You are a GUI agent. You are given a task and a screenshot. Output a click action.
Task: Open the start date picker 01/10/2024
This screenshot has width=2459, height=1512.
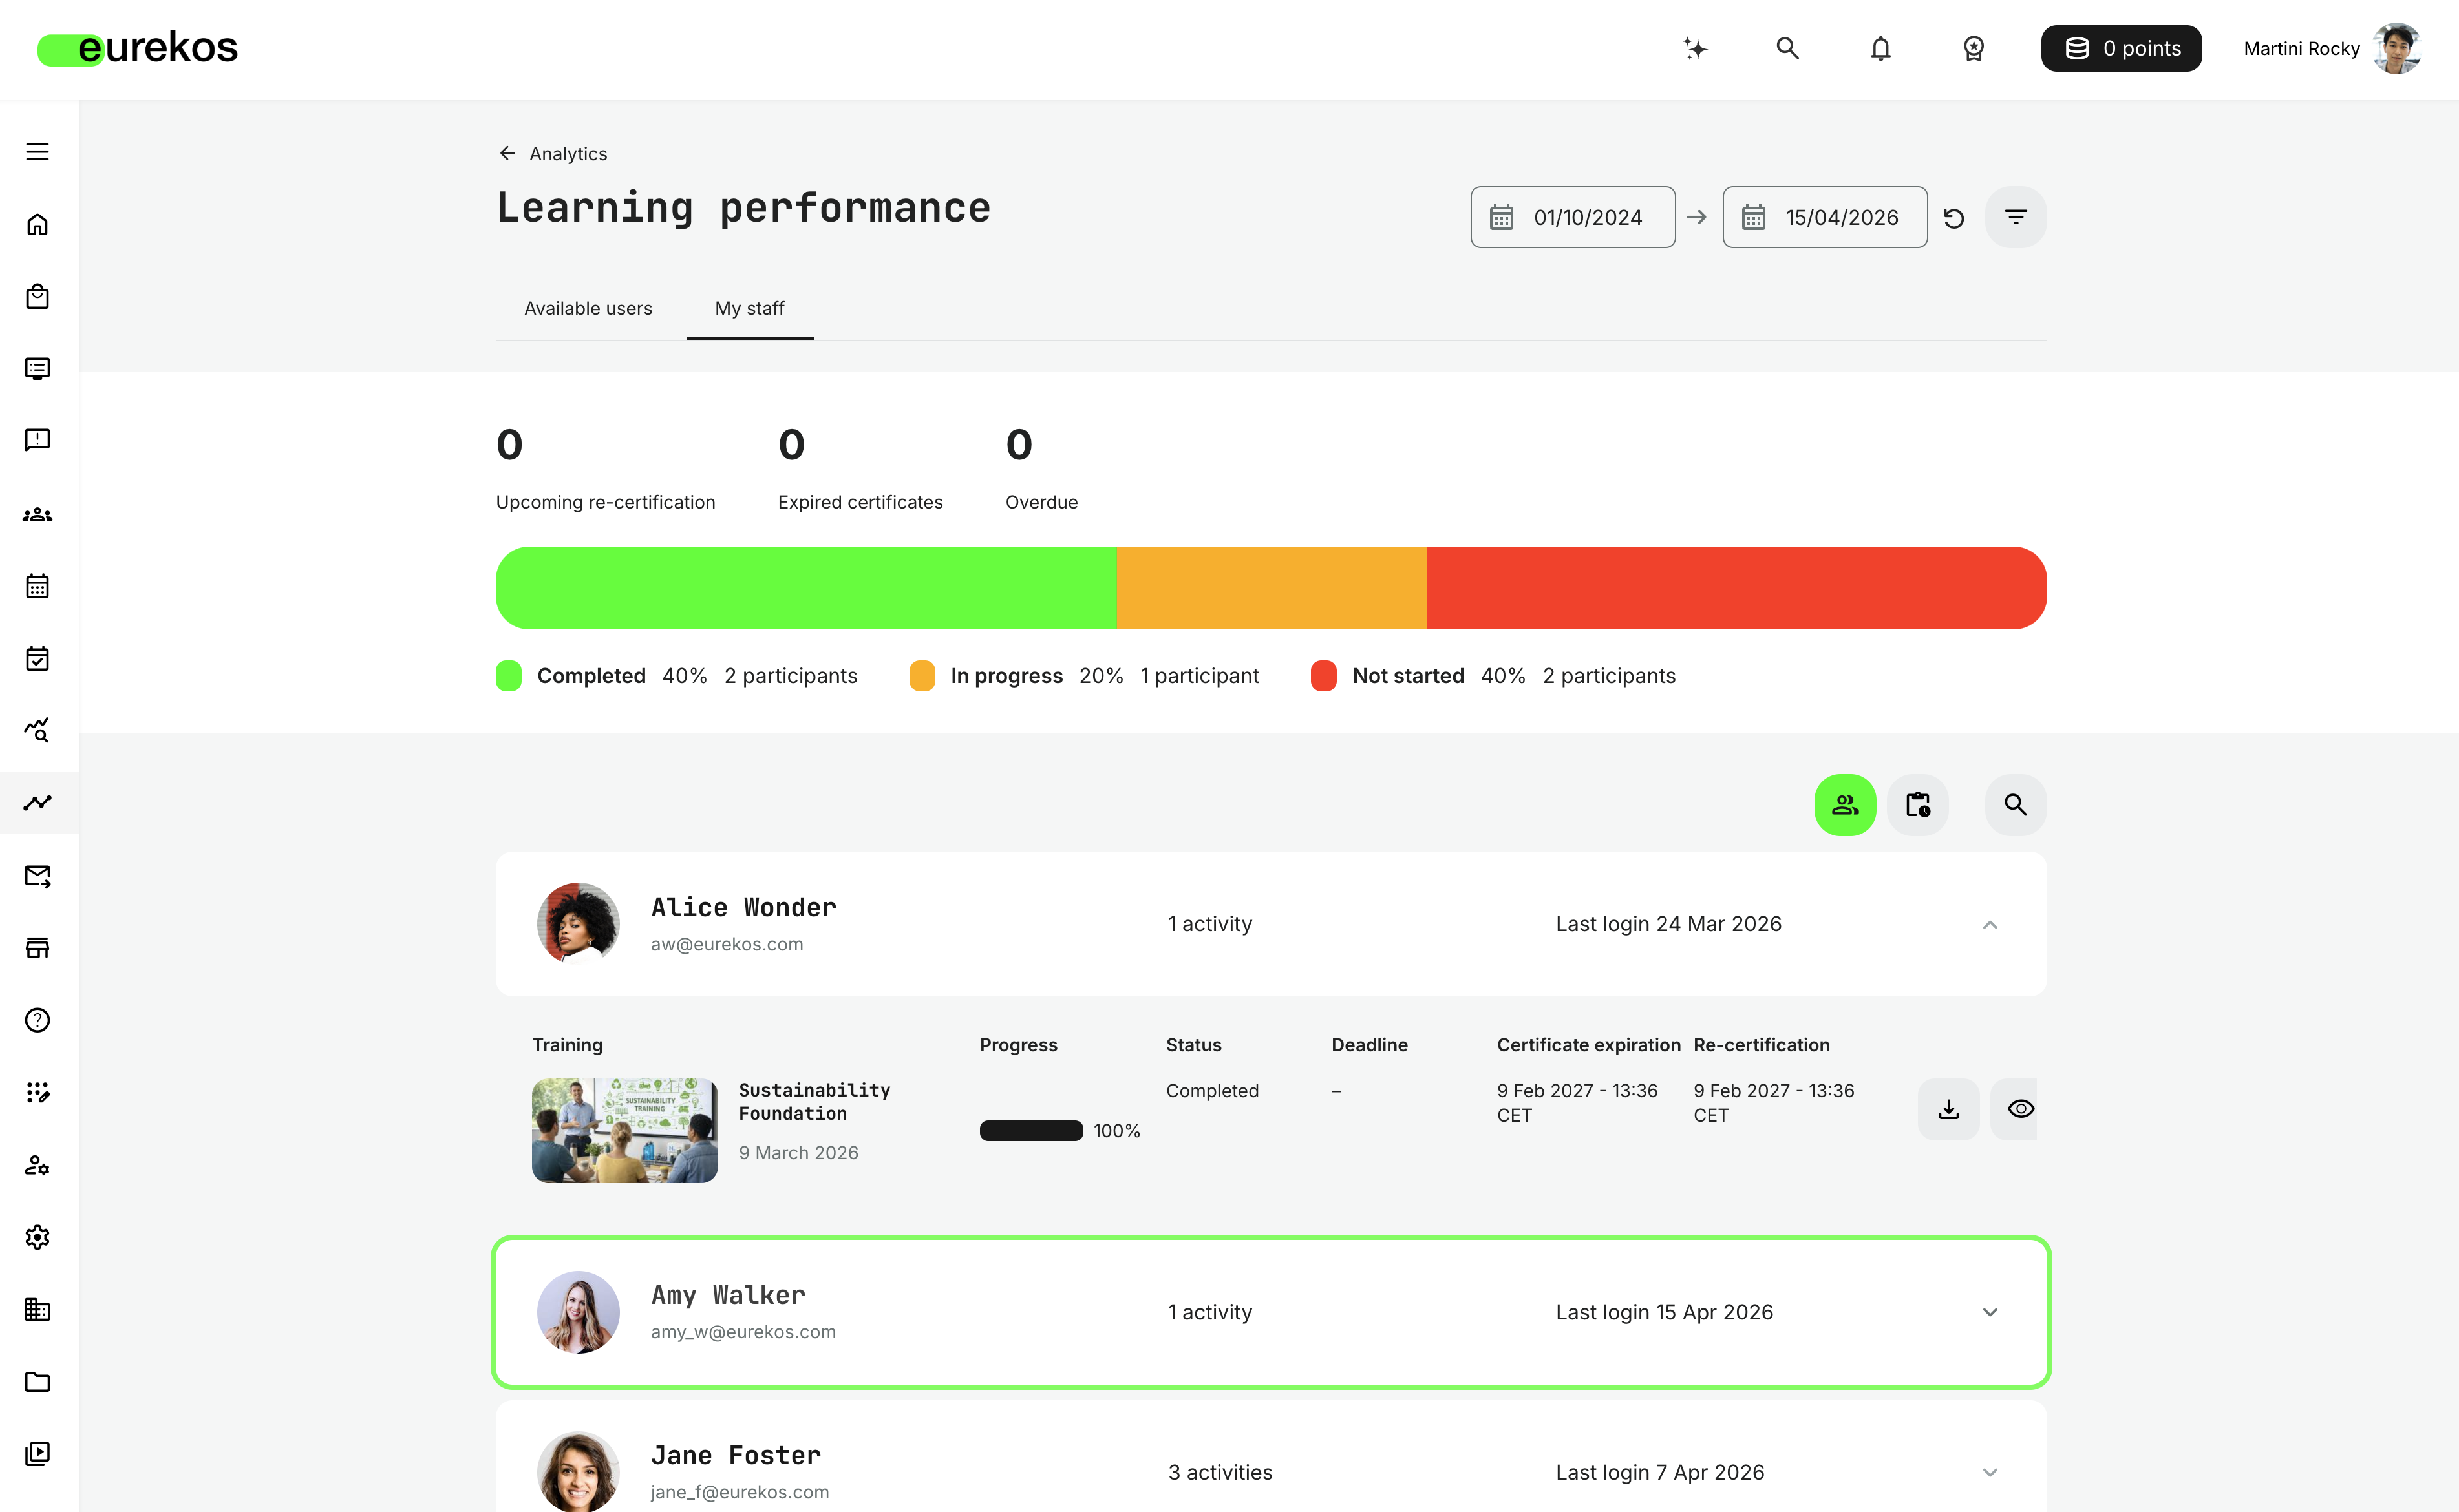tap(1573, 217)
